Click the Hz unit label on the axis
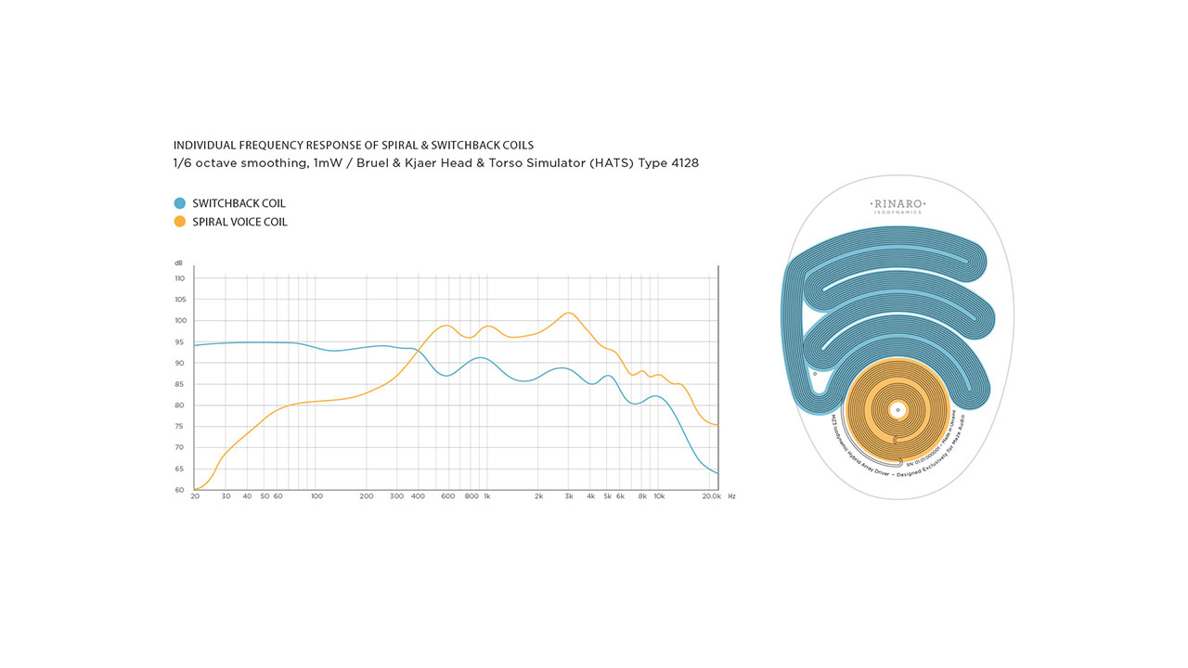Screen dimensions: 1188x668 click(x=731, y=496)
